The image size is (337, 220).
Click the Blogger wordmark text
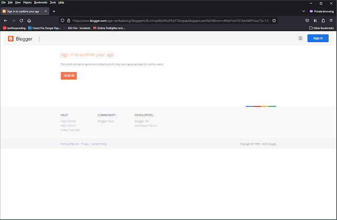click(24, 39)
